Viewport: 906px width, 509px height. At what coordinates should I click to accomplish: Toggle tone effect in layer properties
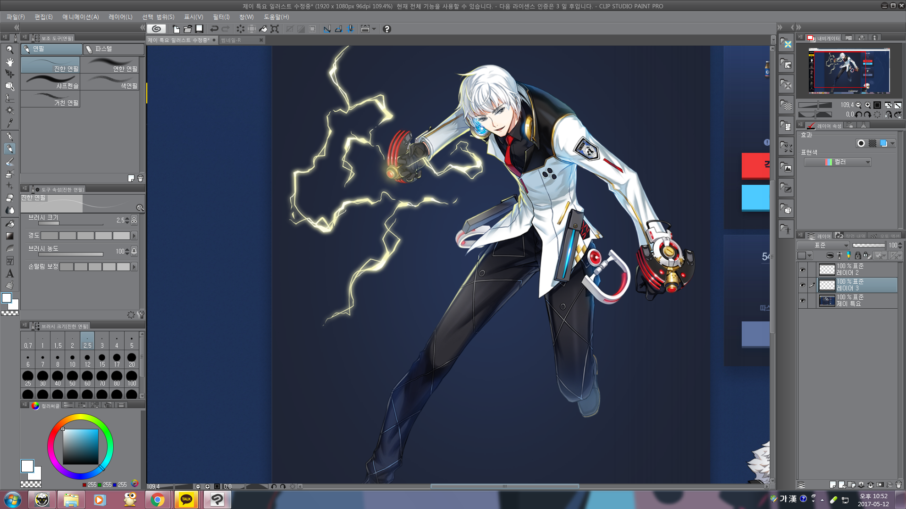point(872,143)
